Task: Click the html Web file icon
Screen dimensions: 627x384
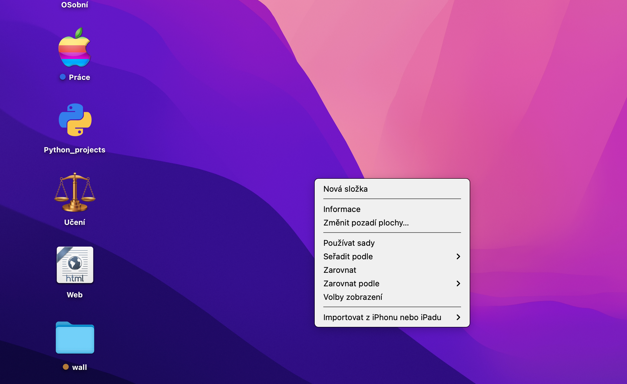Action: (x=75, y=265)
